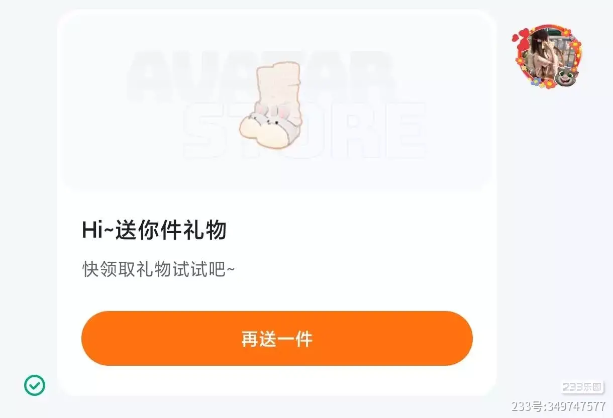Select the 233号:349747577 ID text
This screenshot has height=418, width=613.
[x=558, y=406]
